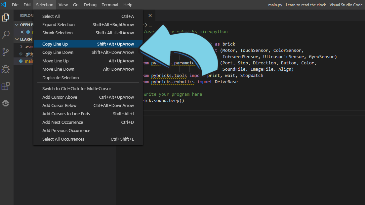Select Duplicate Selection in the menu
365x205 pixels.
(x=60, y=78)
